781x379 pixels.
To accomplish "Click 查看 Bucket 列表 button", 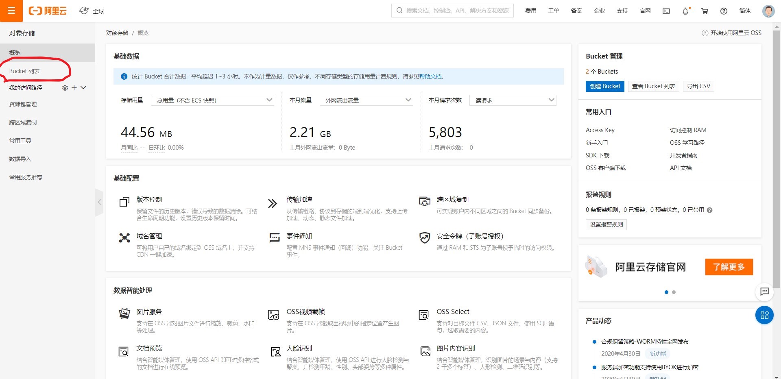I will pos(653,86).
